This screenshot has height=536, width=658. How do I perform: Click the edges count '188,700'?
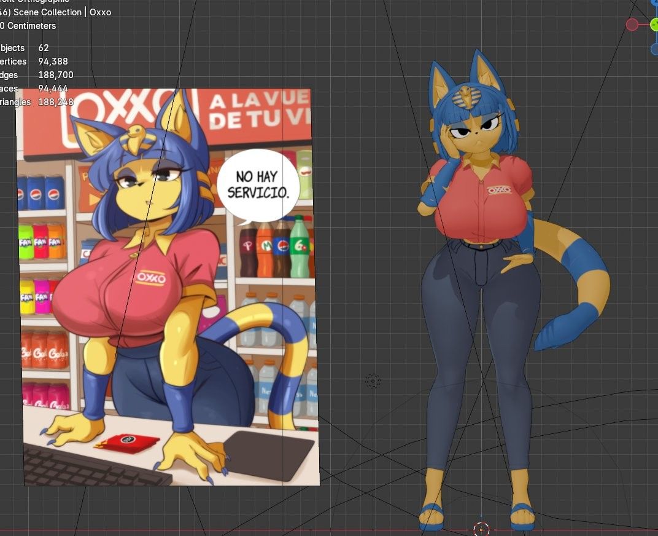tap(55, 75)
